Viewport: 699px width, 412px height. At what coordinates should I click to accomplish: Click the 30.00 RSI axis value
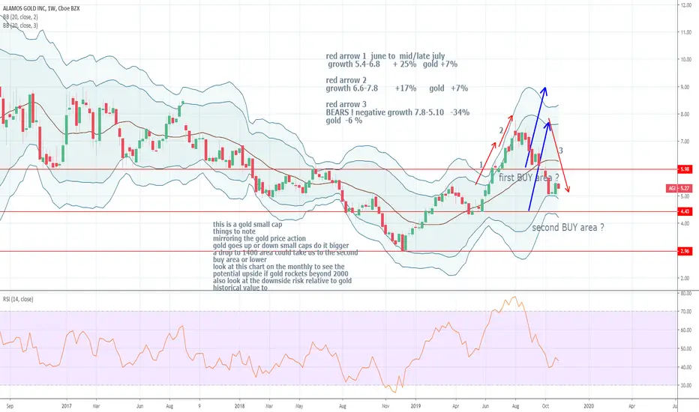[x=685, y=385]
